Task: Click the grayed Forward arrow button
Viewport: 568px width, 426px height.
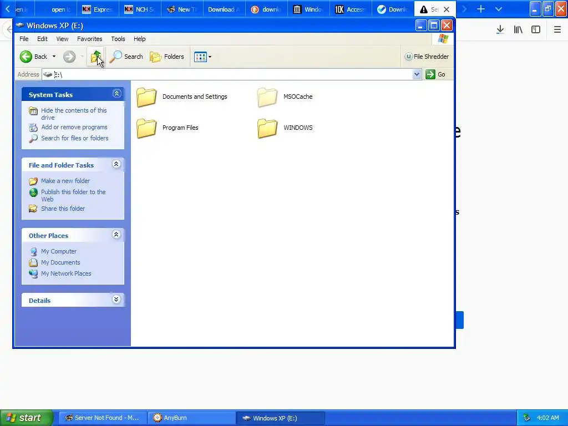Action: [x=69, y=57]
